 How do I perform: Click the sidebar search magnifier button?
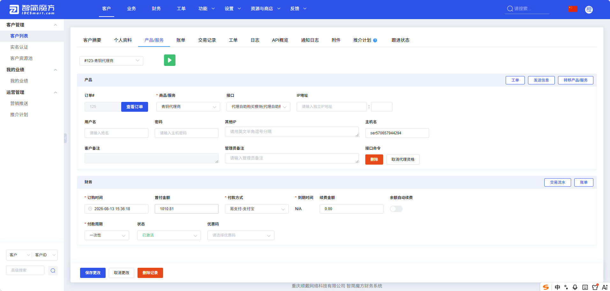pos(53,271)
